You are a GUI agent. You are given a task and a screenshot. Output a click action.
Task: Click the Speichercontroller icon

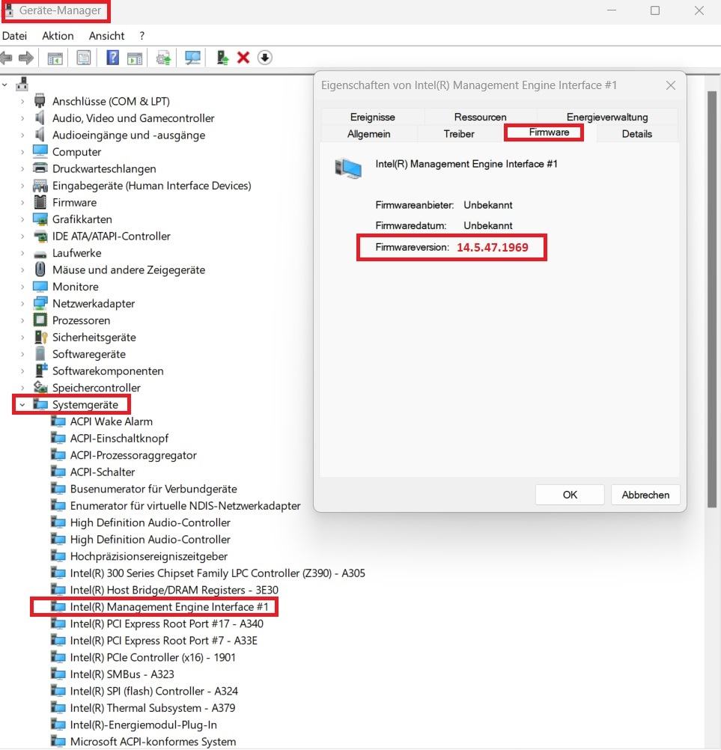coord(40,387)
